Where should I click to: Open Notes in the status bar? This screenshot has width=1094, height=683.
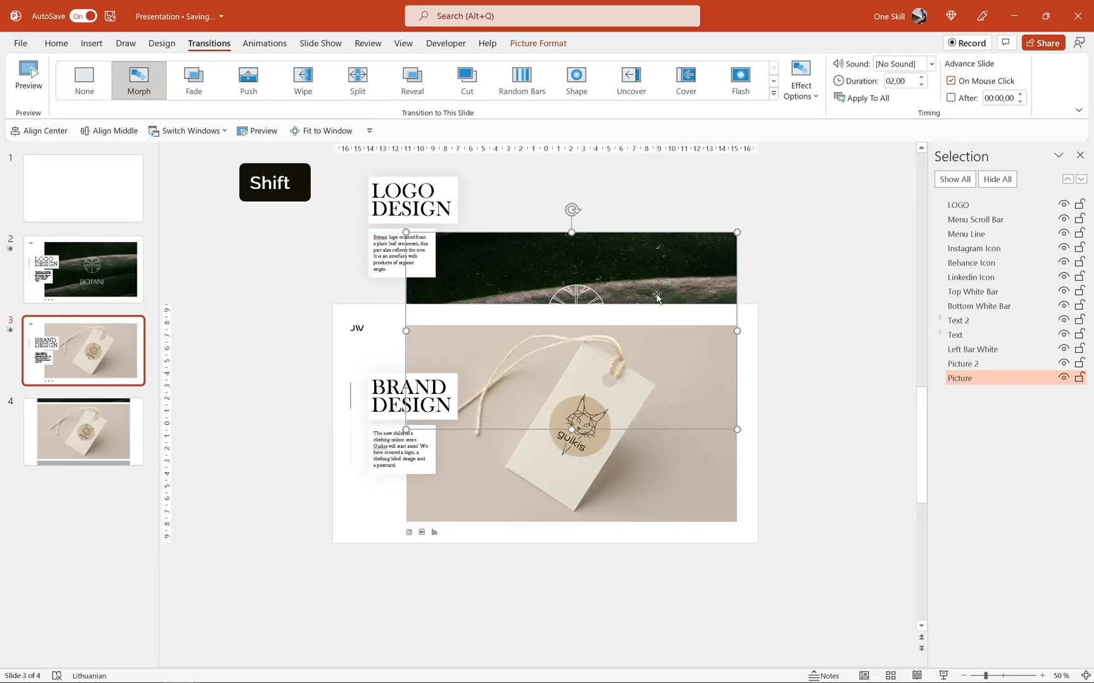[x=824, y=675]
